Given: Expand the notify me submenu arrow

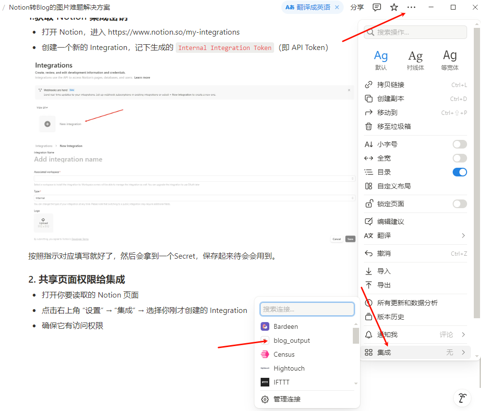Looking at the screenshot, I should (463, 335).
